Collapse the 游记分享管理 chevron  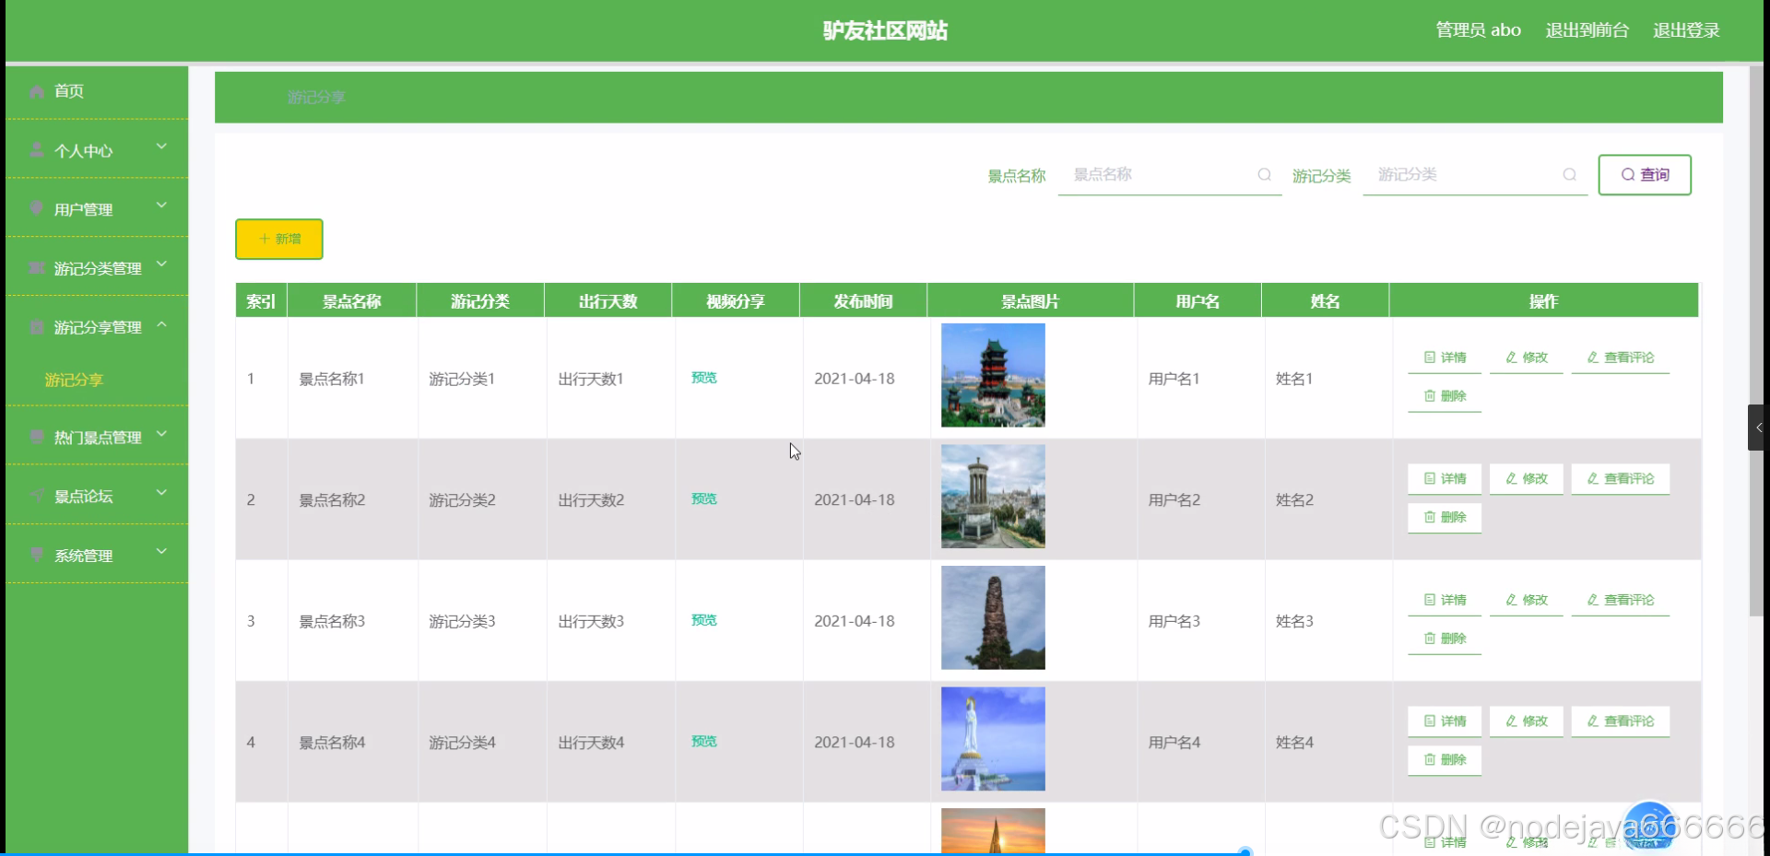click(x=162, y=324)
